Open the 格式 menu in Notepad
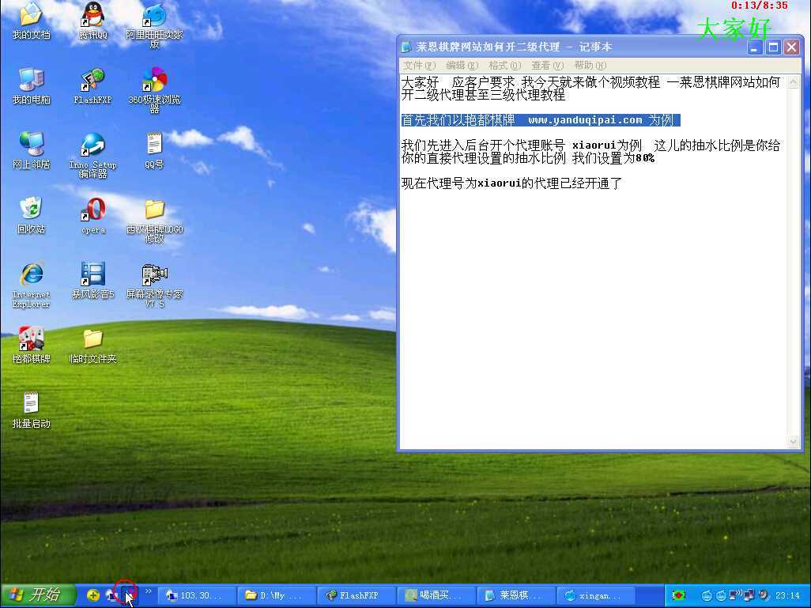Screen dimensions: 811x608 point(504,66)
